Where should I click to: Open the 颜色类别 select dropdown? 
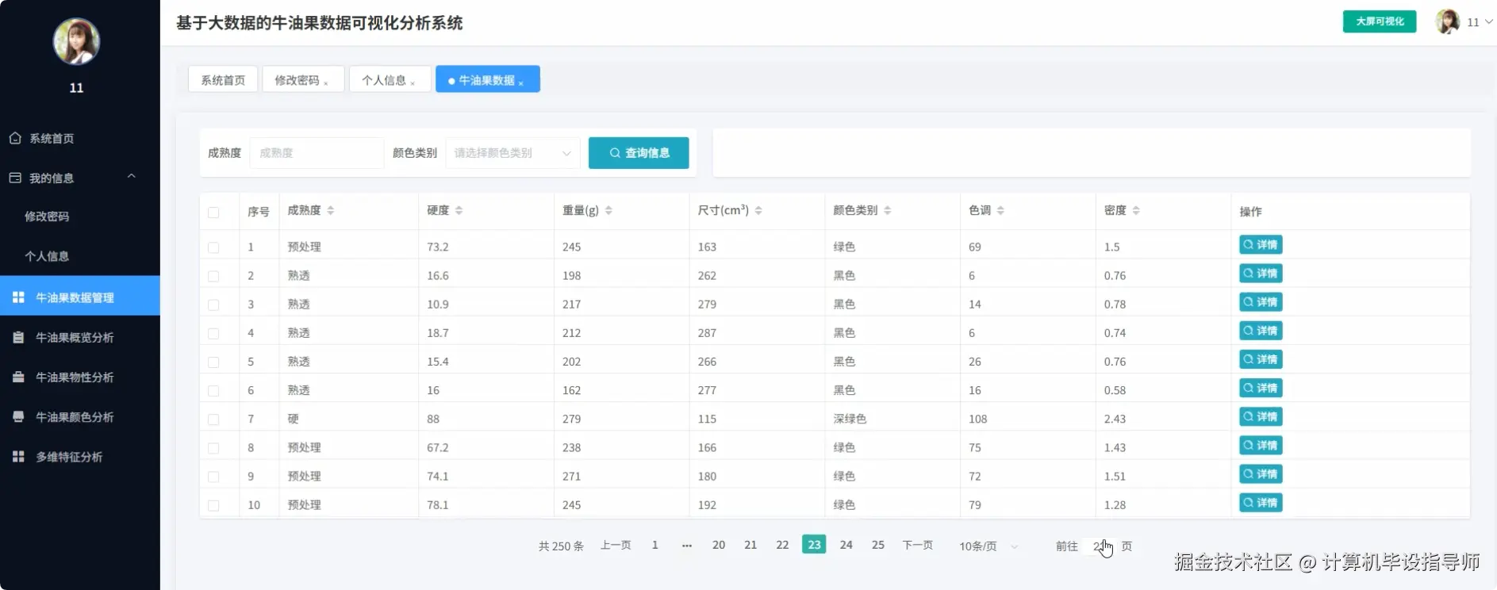[512, 153]
